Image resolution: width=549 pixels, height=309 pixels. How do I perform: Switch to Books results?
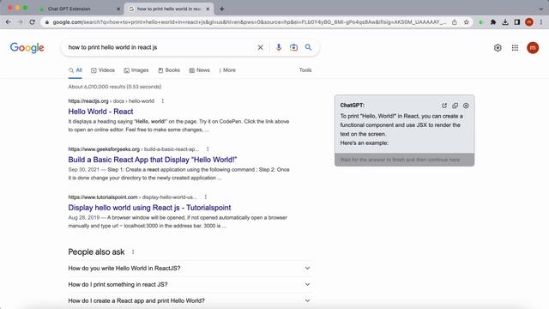(169, 70)
